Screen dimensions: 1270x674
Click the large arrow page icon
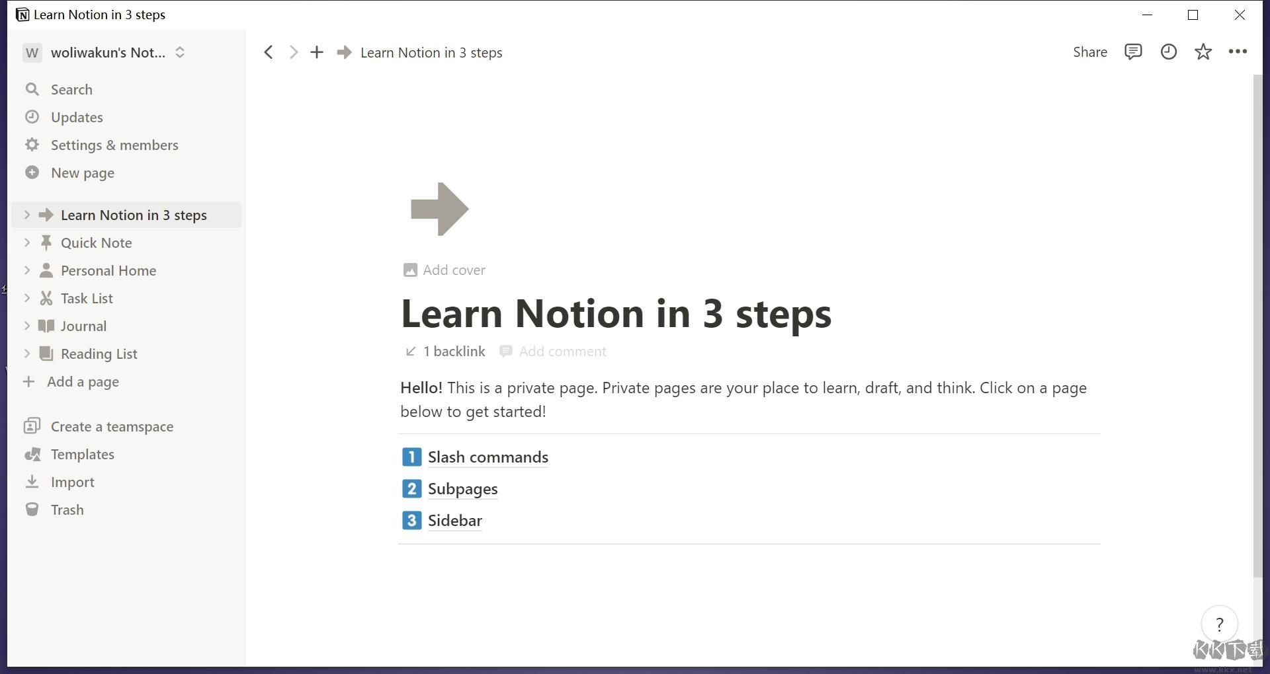440,209
